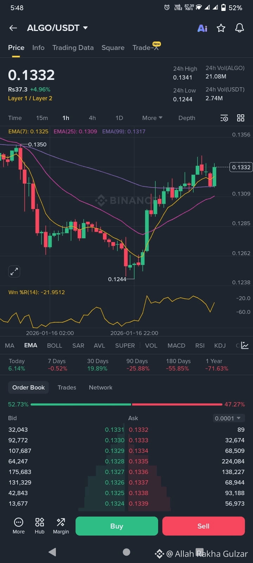Switch to the Info tab
Viewport: 253px width, 563px height.
pyautogui.click(x=38, y=48)
